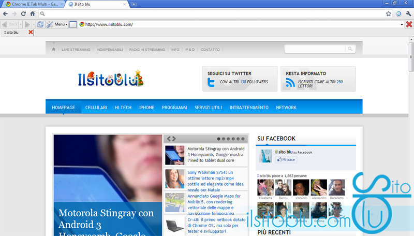The width and height of the screenshot is (414, 236).
Task: Close the inner 'Il sito blu' IE tab
Action: pyautogui.click(x=31, y=32)
